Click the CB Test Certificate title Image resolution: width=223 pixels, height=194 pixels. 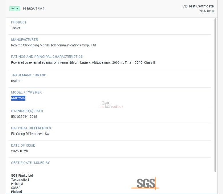coord(198,6)
